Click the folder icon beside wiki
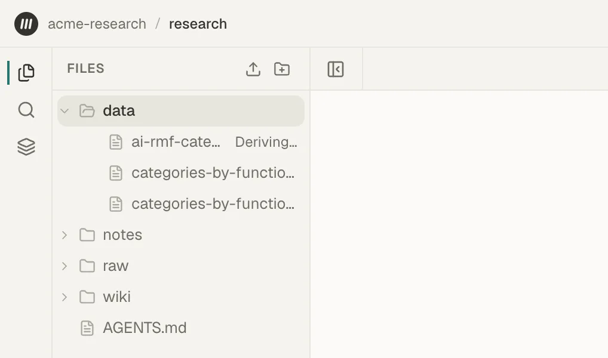Screen dimensions: 608x358 (x=87, y=297)
